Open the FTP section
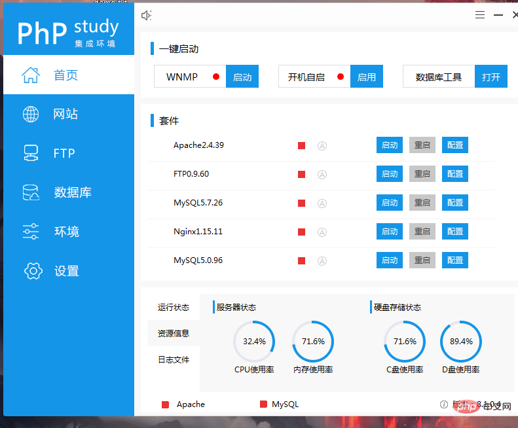518x428 pixels. click(69, 153)
